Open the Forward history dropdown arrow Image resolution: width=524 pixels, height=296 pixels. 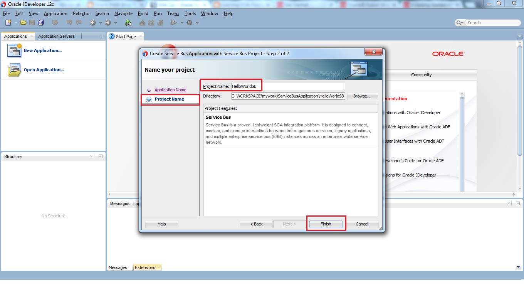pyautogui.click(x=116, y=23)
